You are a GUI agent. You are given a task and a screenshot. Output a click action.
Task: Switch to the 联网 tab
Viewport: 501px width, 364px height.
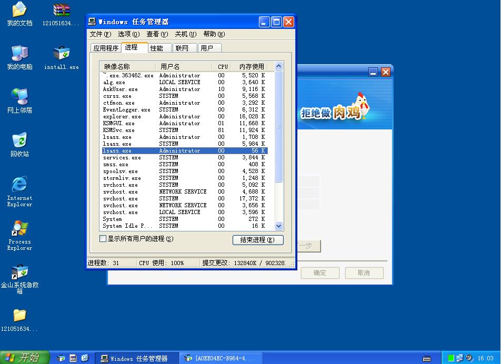[185, 48]
